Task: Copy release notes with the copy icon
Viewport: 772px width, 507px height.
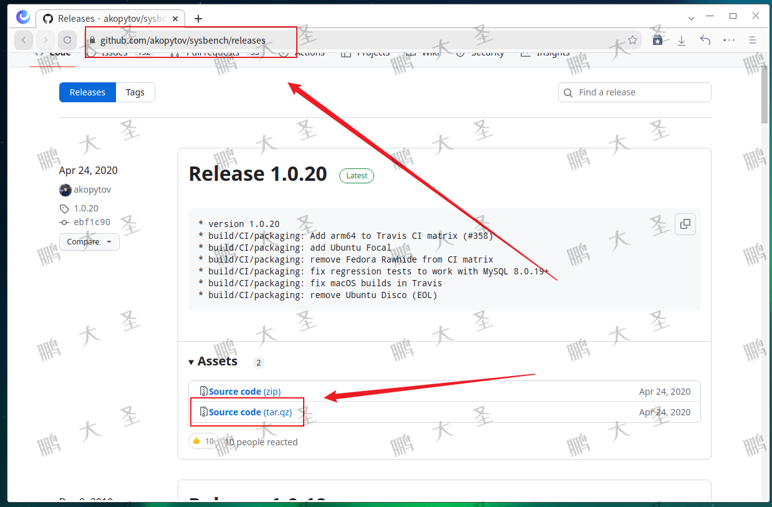Action: tap(685, 224)
